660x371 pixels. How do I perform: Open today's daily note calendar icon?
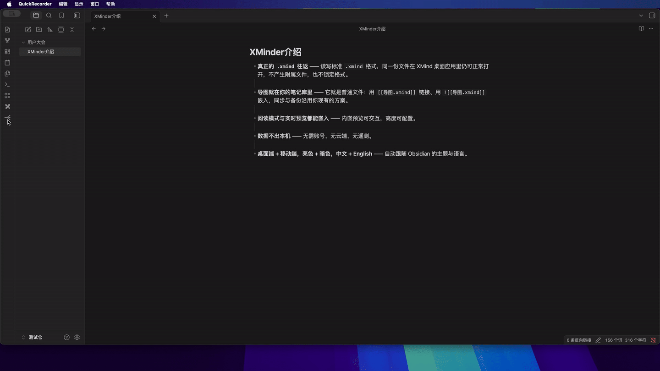[x=7, y=62]
